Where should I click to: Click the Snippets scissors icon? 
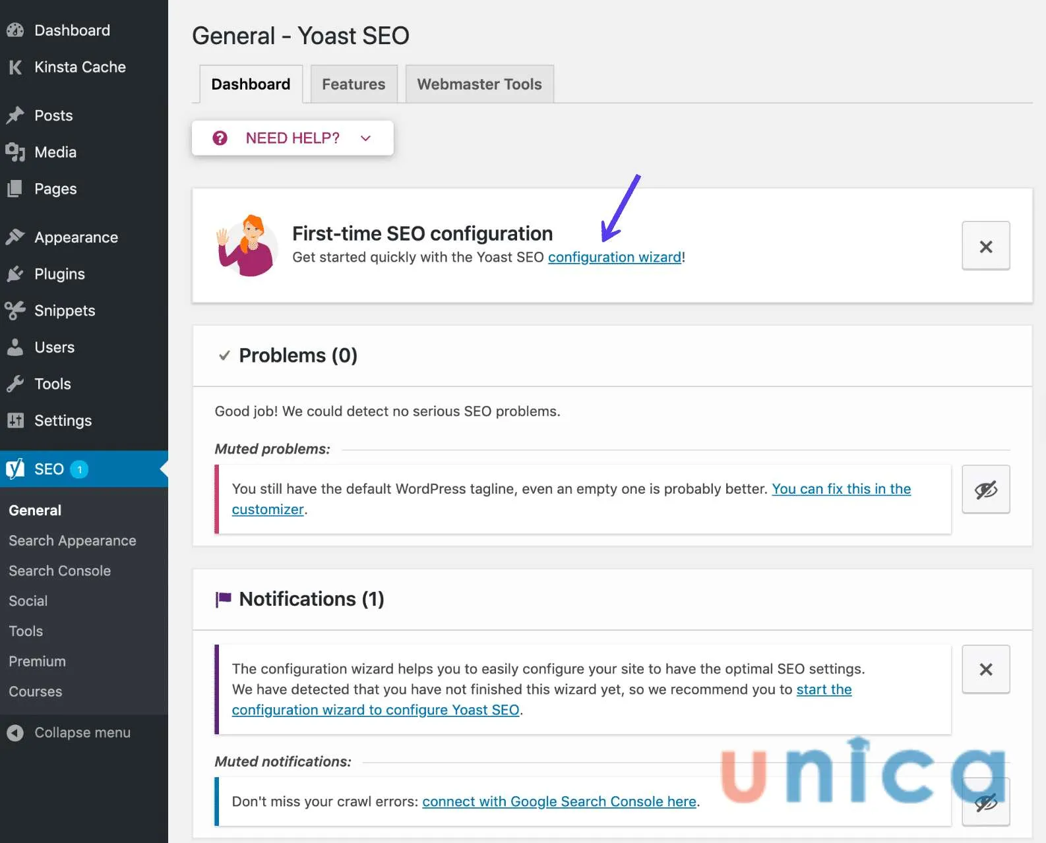click(x=15, y=310)
